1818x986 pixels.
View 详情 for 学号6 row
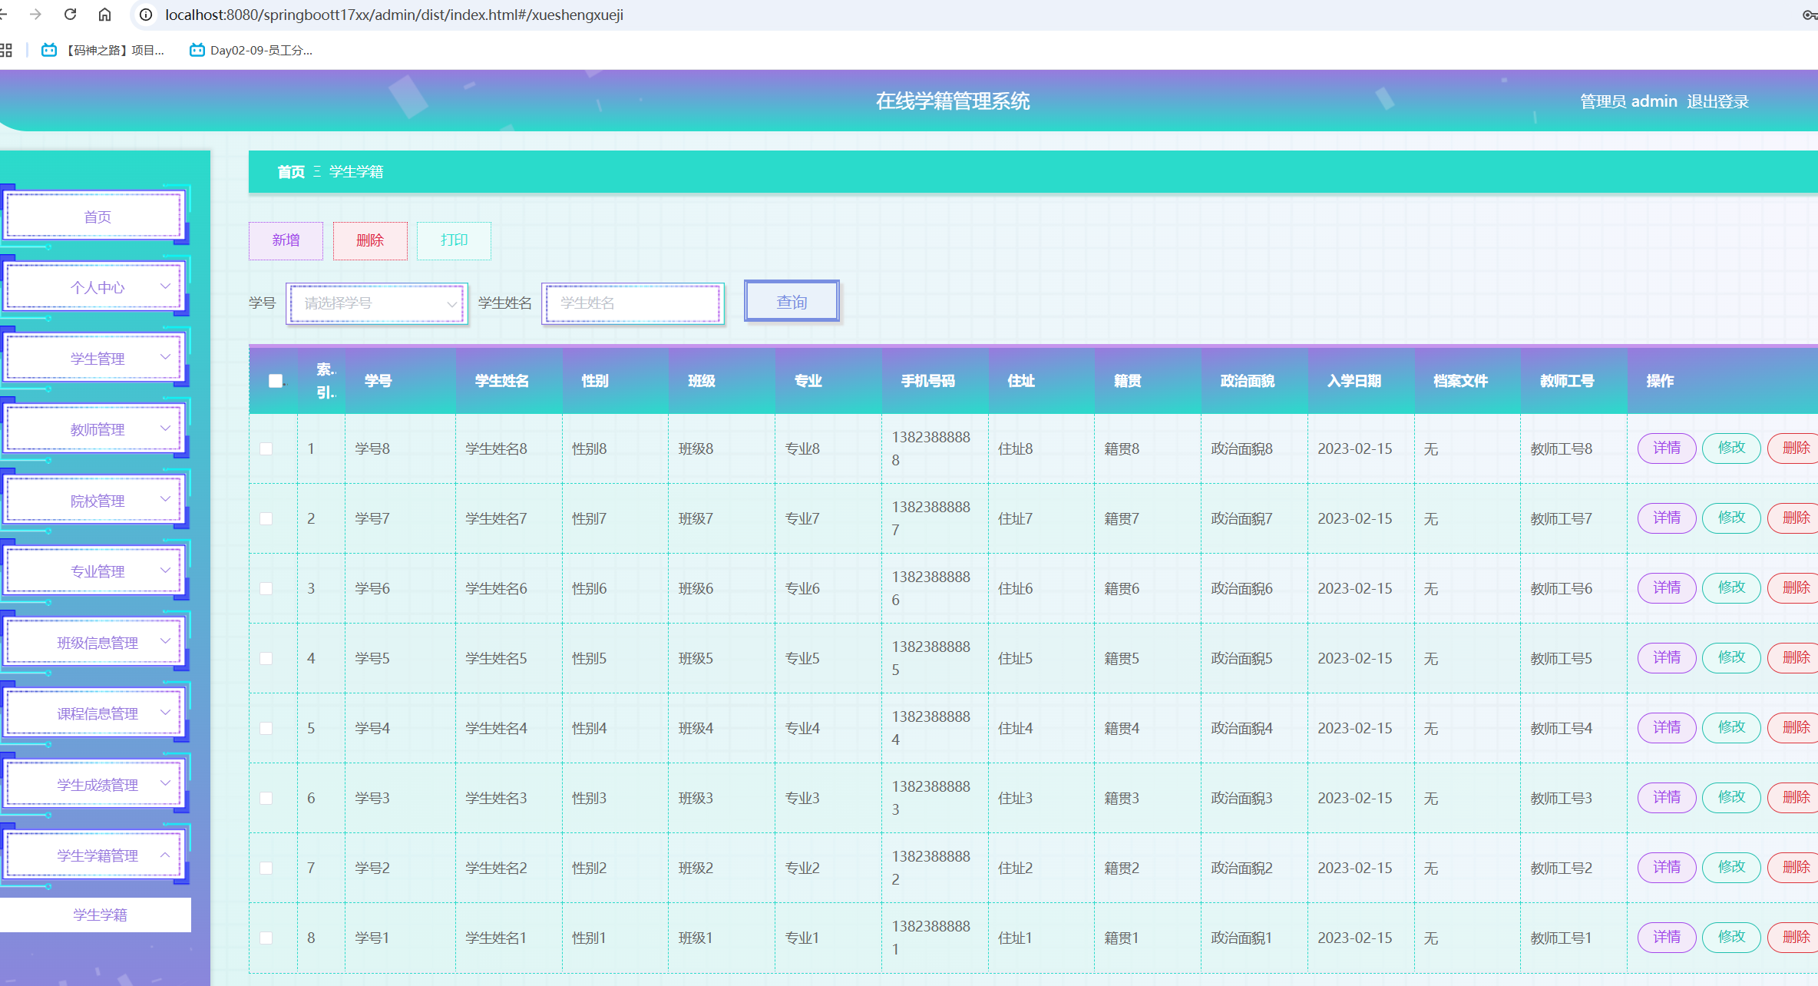1667,587
